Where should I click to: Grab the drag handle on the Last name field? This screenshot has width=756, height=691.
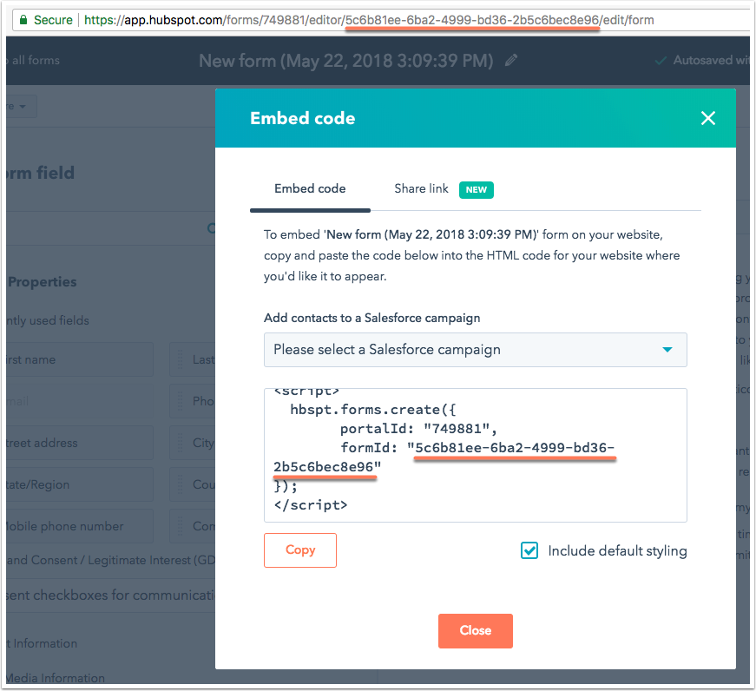(x=181, y=359)
